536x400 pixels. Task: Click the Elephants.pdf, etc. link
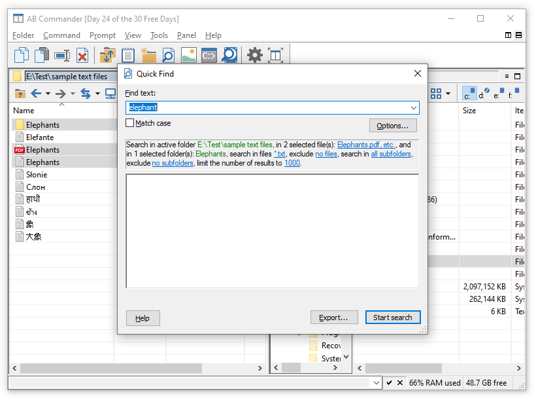point(367,145)
